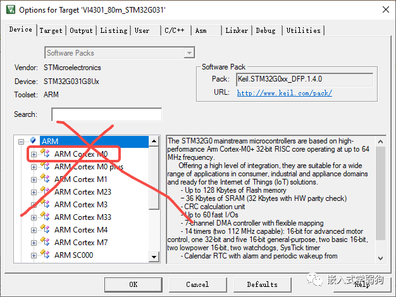Click the description scroll-down arrow
This screenshot has height=297, width=396.
[x=380, y=258]
